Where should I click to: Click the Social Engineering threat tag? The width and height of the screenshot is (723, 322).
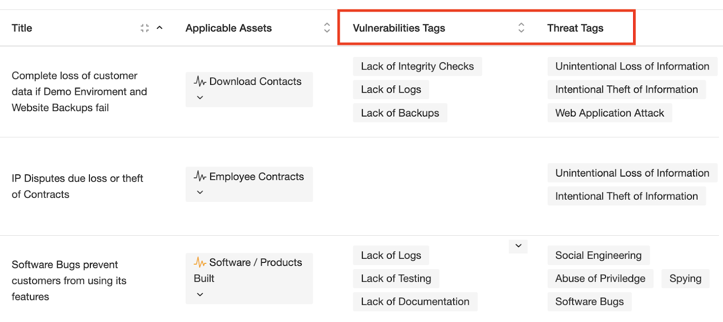(x=598, y=256)
